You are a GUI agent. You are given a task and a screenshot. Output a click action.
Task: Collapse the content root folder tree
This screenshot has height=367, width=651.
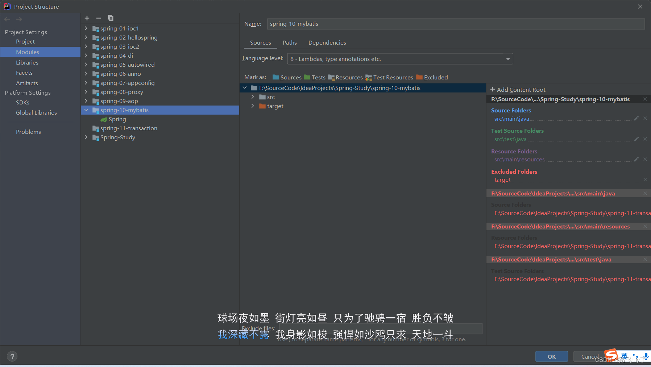tap(245, 88)
